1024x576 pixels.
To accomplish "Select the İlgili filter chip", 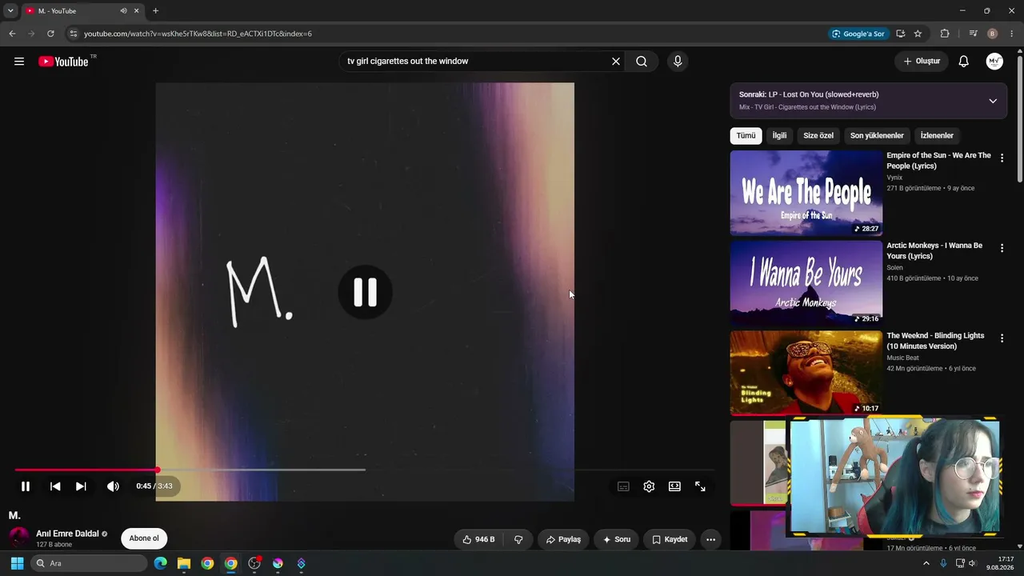I will pos(779,136).
